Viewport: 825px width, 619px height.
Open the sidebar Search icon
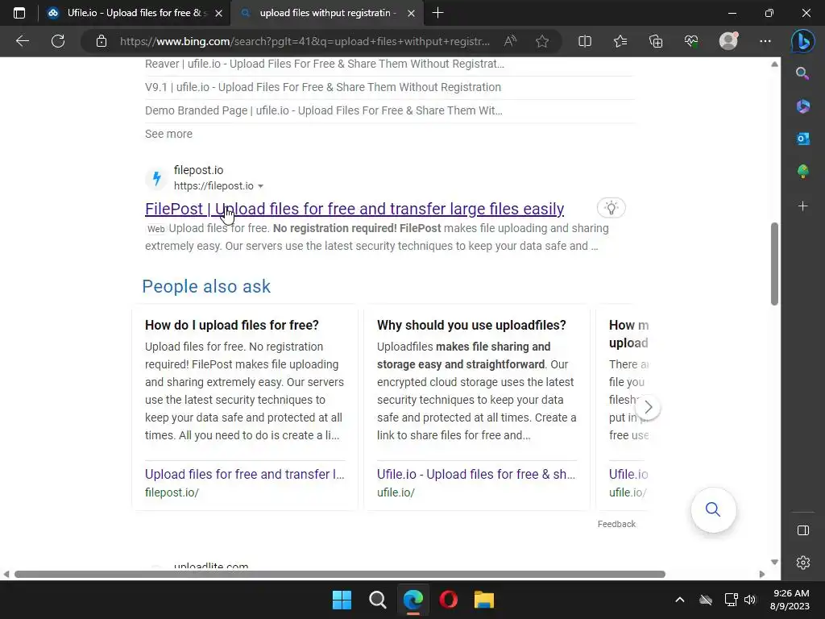pos(802,73)
